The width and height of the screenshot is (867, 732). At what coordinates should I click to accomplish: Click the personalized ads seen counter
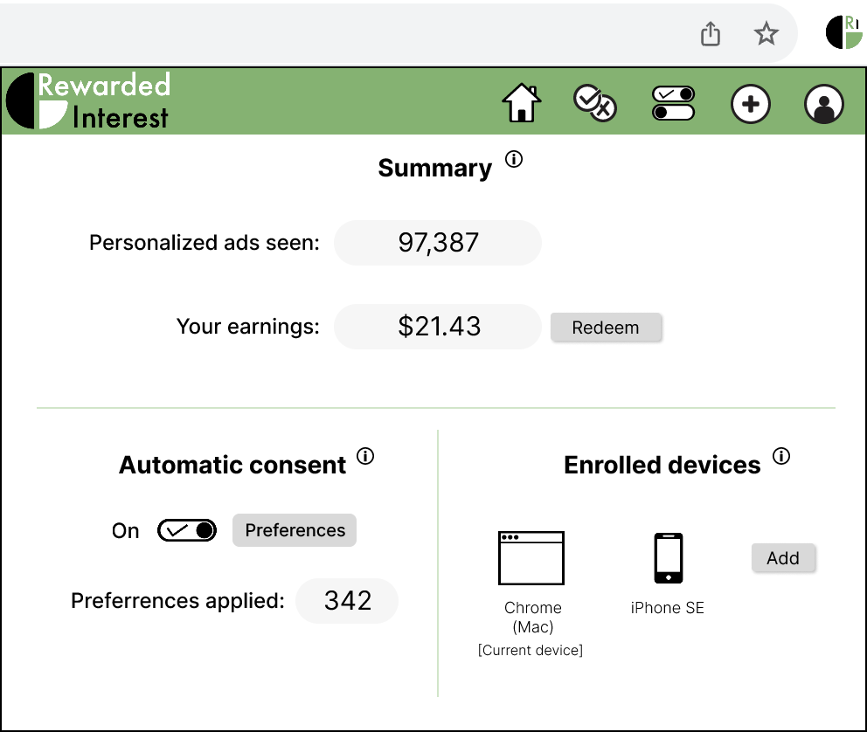(438, 242)
